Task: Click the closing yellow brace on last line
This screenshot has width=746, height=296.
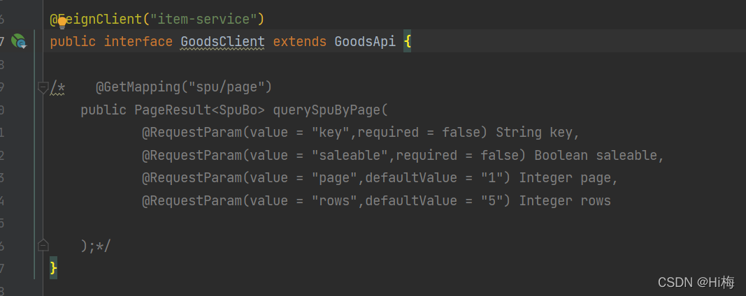Action: point(53,269)
